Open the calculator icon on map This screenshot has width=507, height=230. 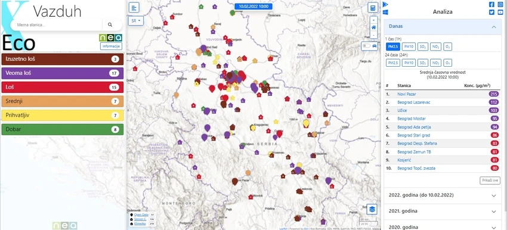(373, 7)
